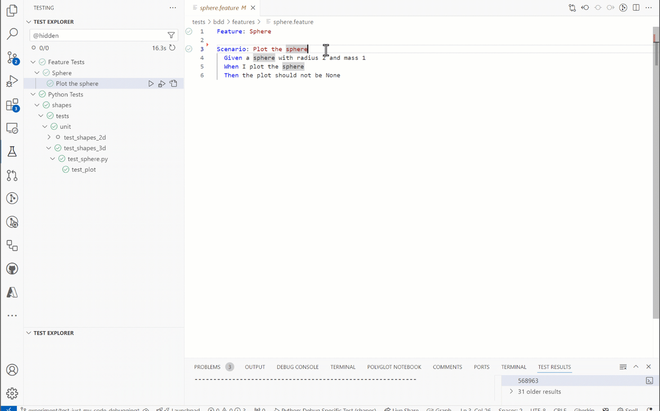Open GitHub Pull Requests view

(12, 175)
